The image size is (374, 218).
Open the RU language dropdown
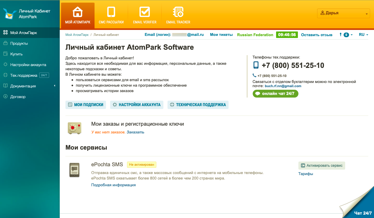363,35
